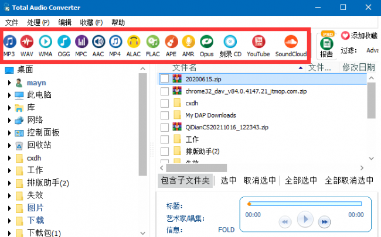Click the fast-forward playback button
Viewport: 381px width, 237px height.
pos(324,222)
